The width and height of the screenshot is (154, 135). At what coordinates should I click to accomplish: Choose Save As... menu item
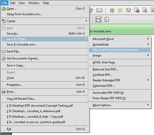point(45,34)
